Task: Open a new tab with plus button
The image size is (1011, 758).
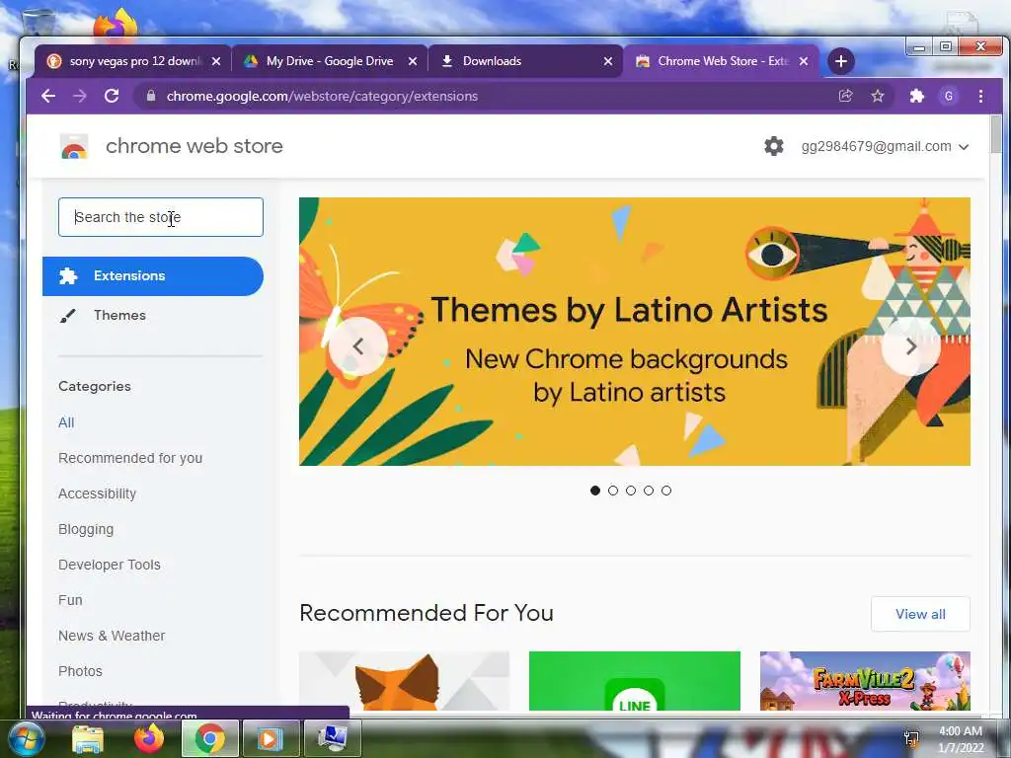Action: tap(841, 61)
